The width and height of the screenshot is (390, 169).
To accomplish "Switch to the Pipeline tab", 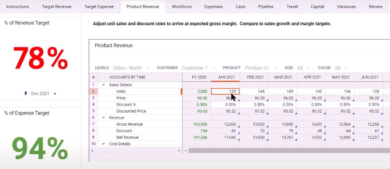I will tap(266, 7).
